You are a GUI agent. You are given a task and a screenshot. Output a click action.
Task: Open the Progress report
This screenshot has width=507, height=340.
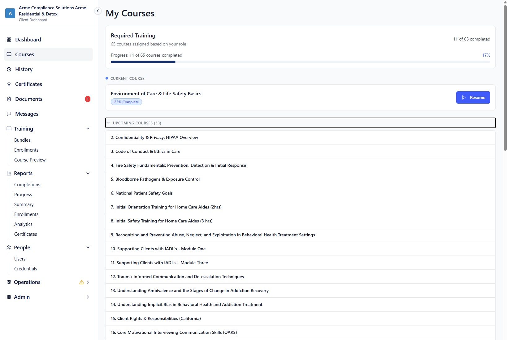[23, 195]
